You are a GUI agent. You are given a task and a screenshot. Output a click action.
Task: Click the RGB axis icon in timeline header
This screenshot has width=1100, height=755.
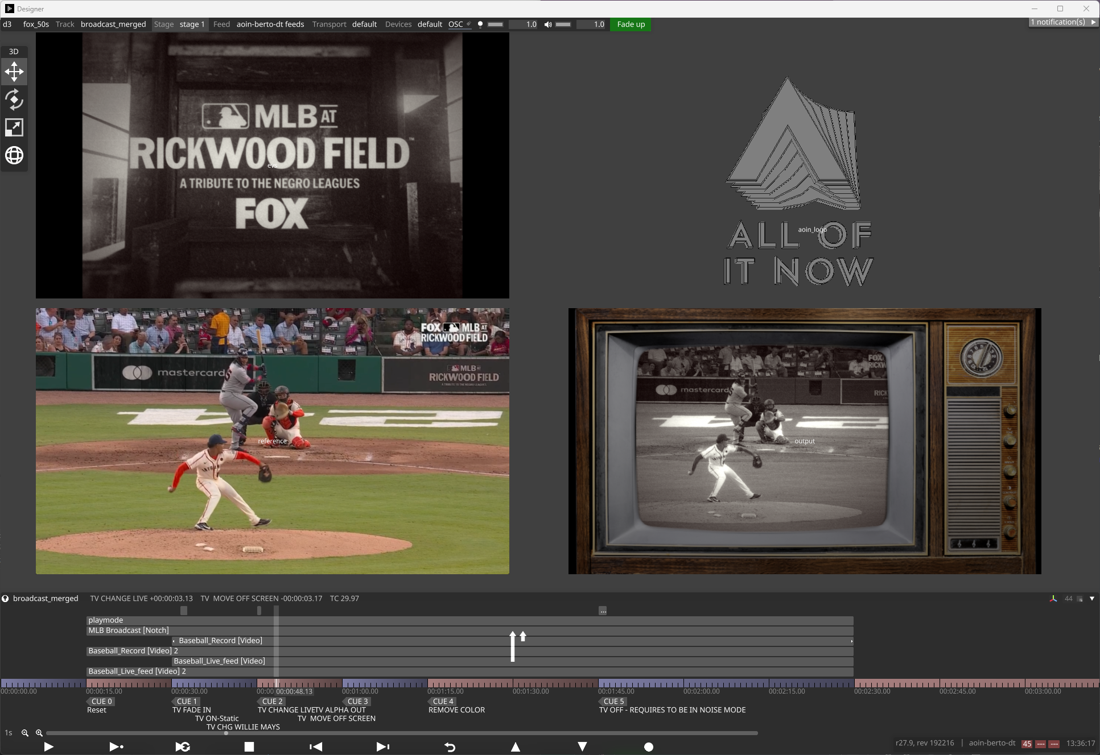click(x=1053, y=599)
